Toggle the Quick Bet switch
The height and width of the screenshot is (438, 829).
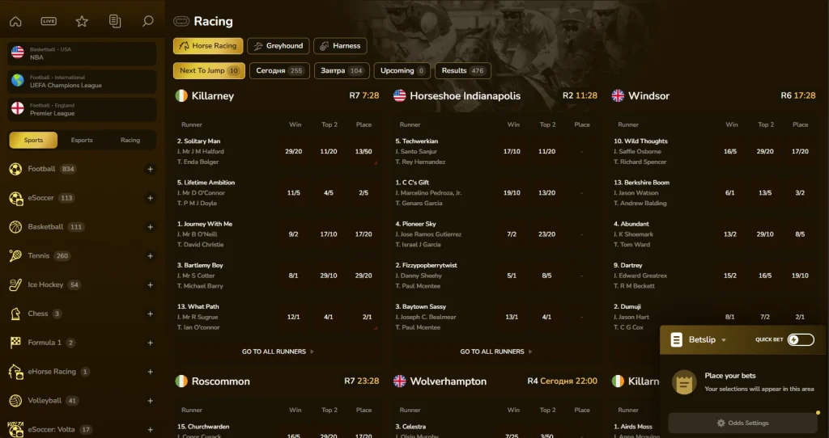click(x=801, y=340)
